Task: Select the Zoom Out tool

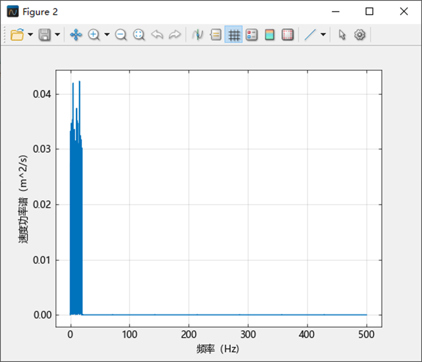Action: 121,35
